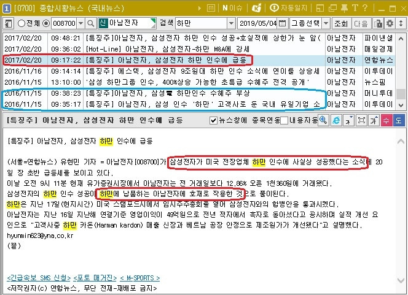Open the 포토 매거진 link

click(x=95, y=278)
